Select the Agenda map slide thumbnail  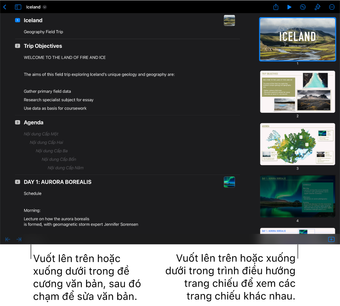point(298,144)
